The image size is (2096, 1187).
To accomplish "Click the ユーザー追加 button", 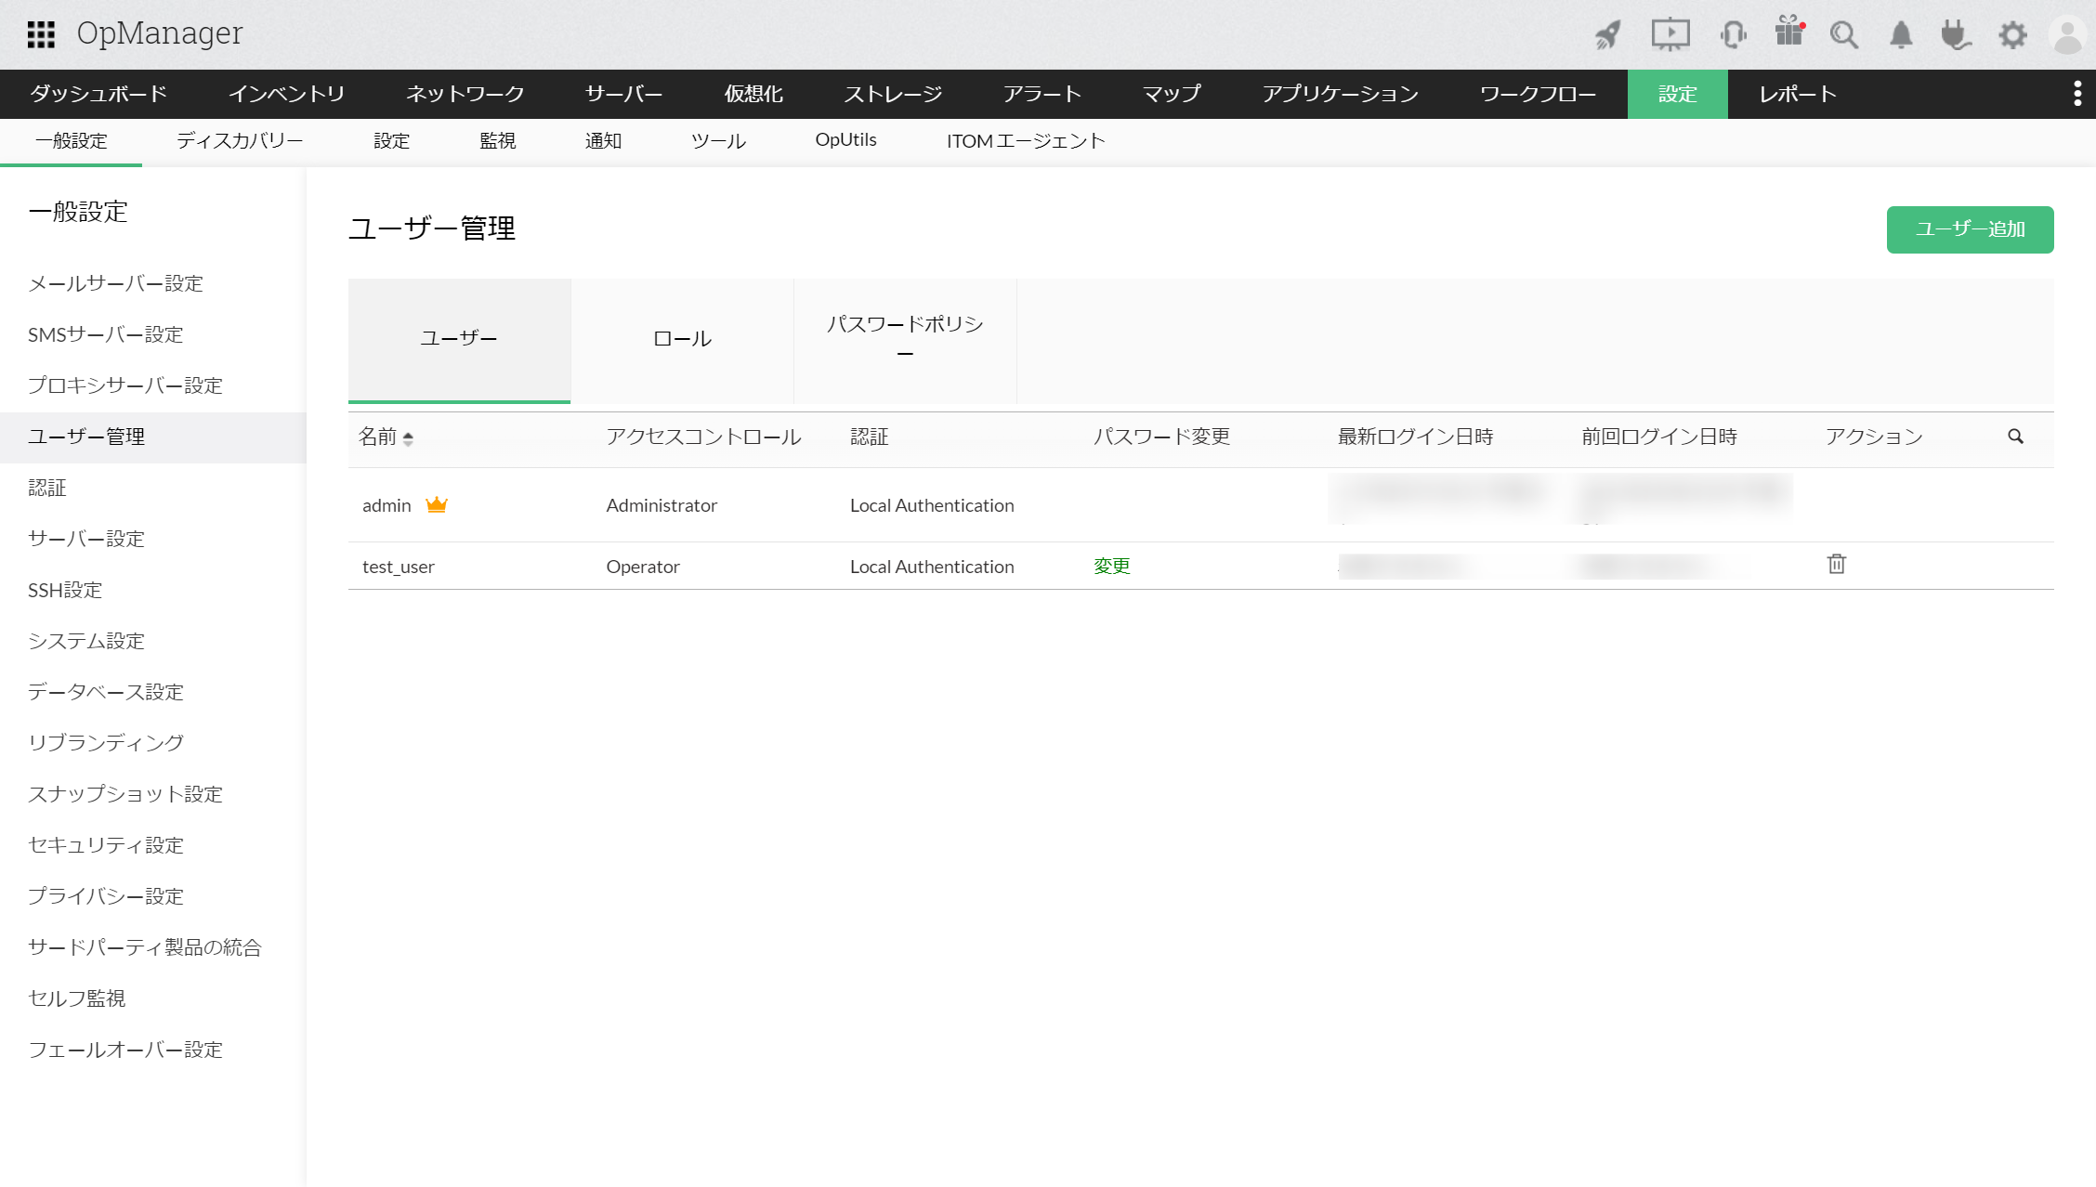I will 1970,229.
